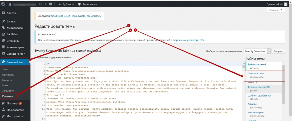Screen dimensions: 292x121
Task: Click the plugins update badge
Action: coord(20,103)
